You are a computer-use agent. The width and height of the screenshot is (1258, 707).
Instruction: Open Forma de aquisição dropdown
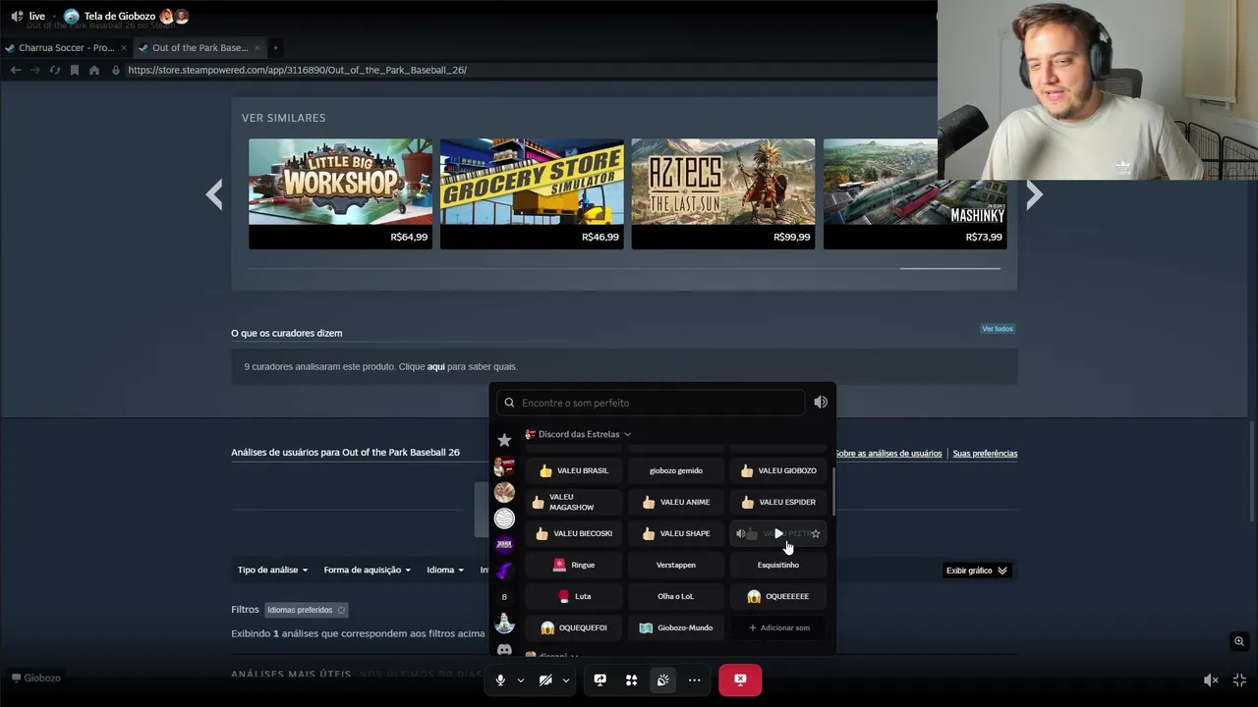(x=367, y=570)
